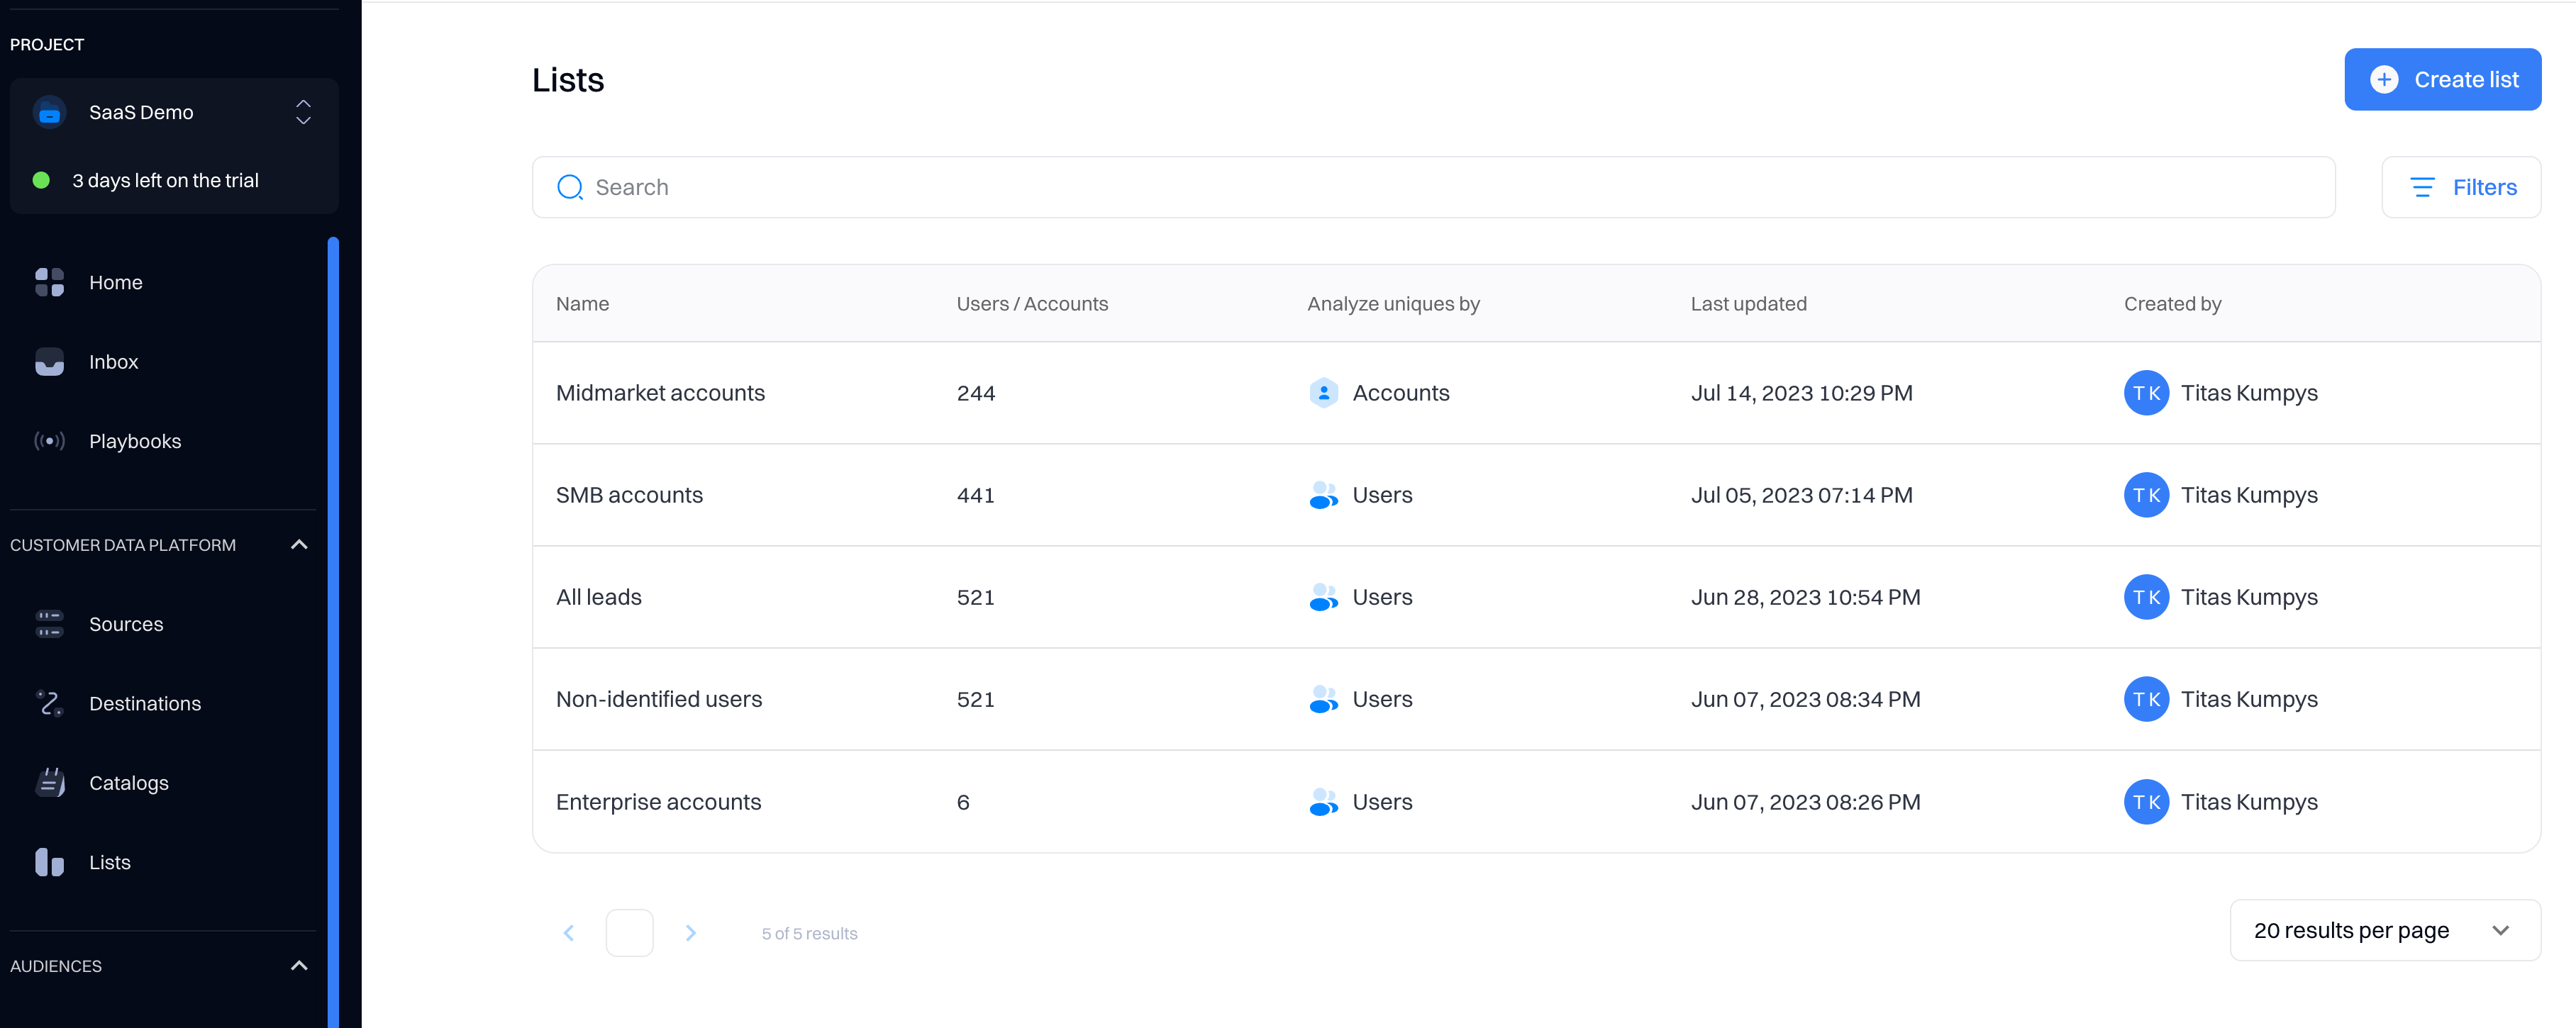Screen dimensions: 2576x1028
Task: Collapse the Customer Data Platform section
Action: coord(298,545)
